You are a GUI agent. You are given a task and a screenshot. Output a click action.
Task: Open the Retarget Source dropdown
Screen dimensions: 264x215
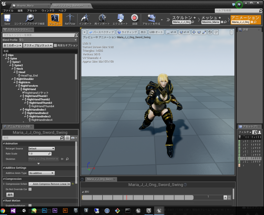pos(42,148)
